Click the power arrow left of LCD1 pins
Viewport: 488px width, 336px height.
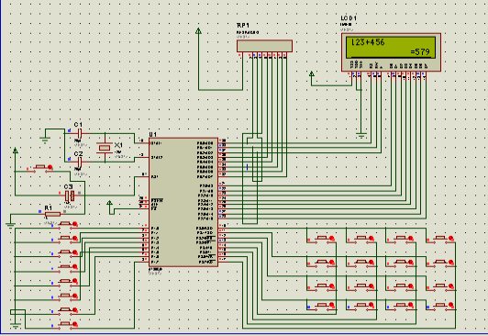pyautogui.click(x=312, y=74)
